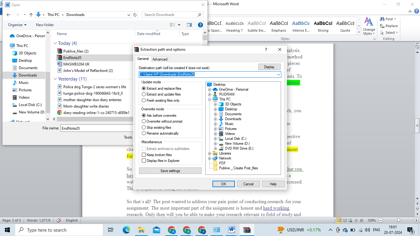Open WinRAR from the taskbar
This screenshot has width=420, height=236.
point(247,230)
